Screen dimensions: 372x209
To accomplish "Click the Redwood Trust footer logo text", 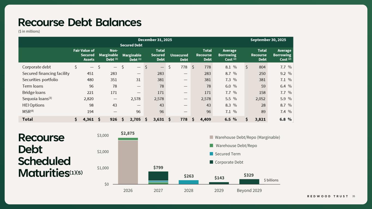I will tap(327, 196).
